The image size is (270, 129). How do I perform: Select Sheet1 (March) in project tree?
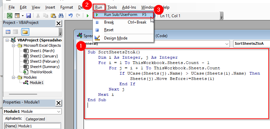pos(42,51)
